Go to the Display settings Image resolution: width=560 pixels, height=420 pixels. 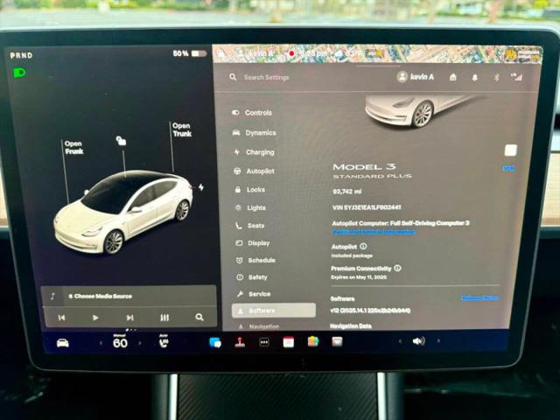coord(253,243)
